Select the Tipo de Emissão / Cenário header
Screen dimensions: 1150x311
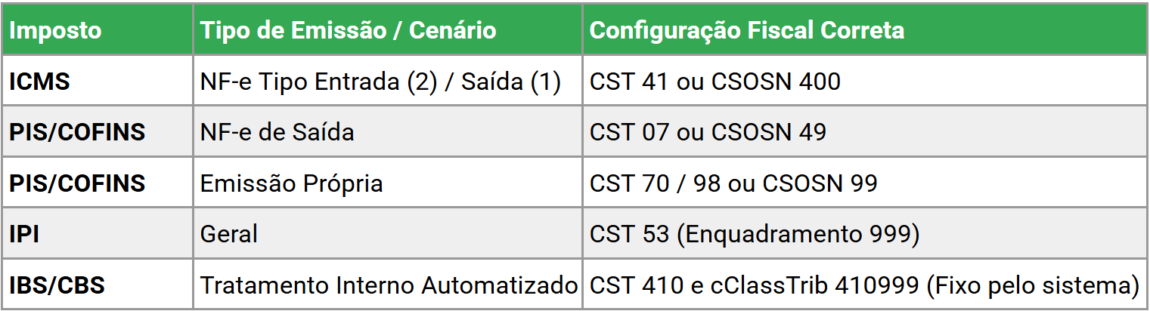tap(348, 30)
